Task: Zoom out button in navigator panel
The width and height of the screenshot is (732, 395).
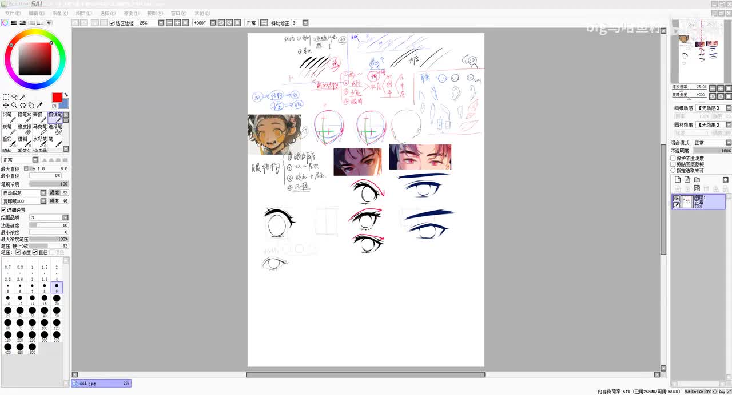Action: point(713,88)
